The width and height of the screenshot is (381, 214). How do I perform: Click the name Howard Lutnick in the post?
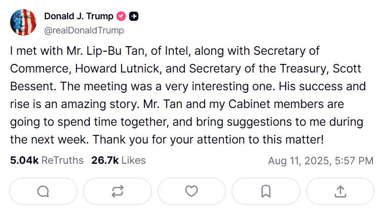pyautogui.click(x=117, y=68)
